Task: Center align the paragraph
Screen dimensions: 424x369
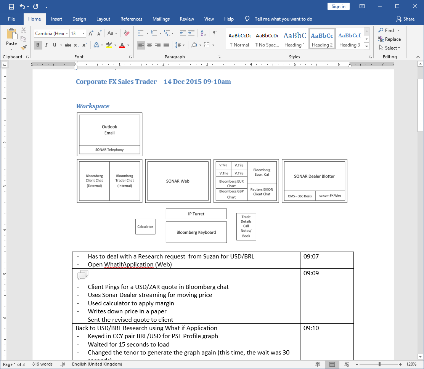Action: point(149,45)
